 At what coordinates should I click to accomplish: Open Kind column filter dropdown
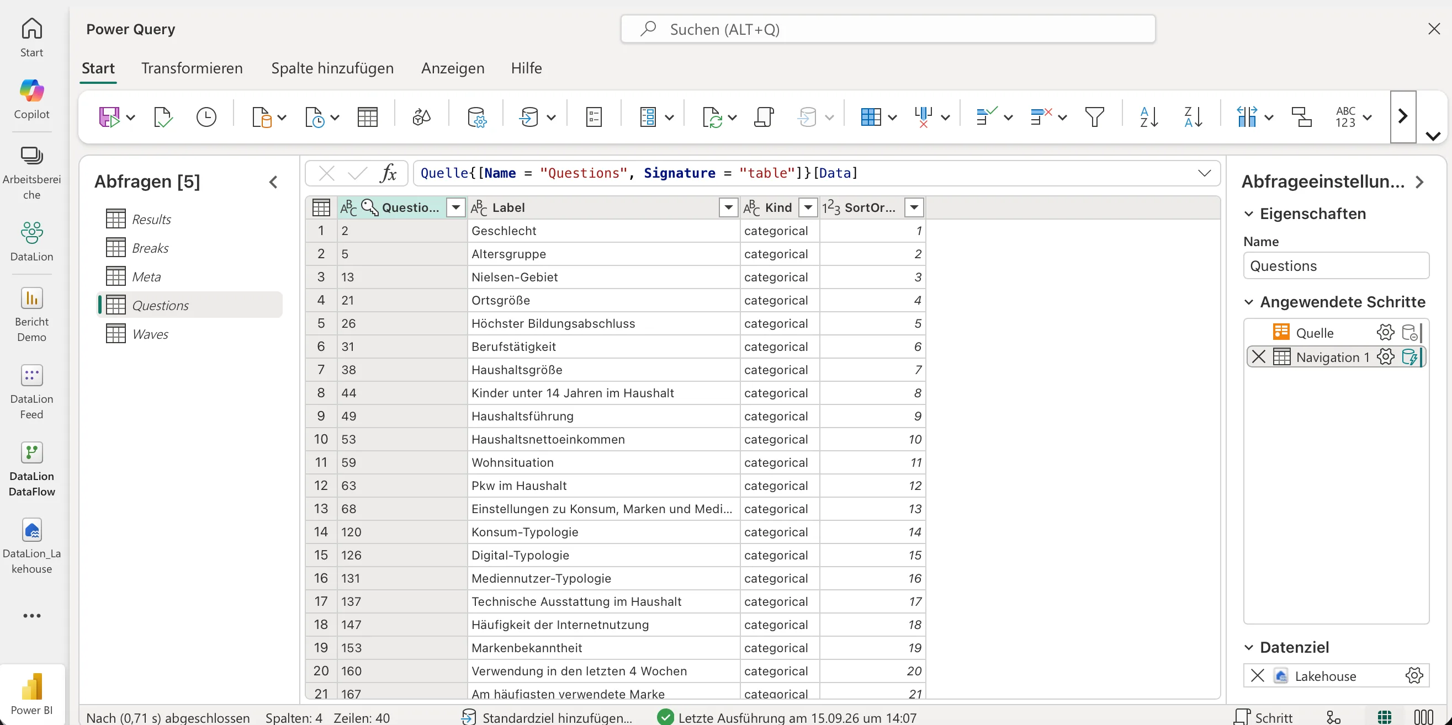808,207
